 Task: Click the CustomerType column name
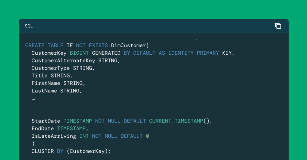click(x=51, y=68)
